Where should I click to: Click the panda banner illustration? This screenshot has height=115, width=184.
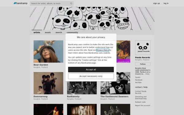tap(92, 18)
